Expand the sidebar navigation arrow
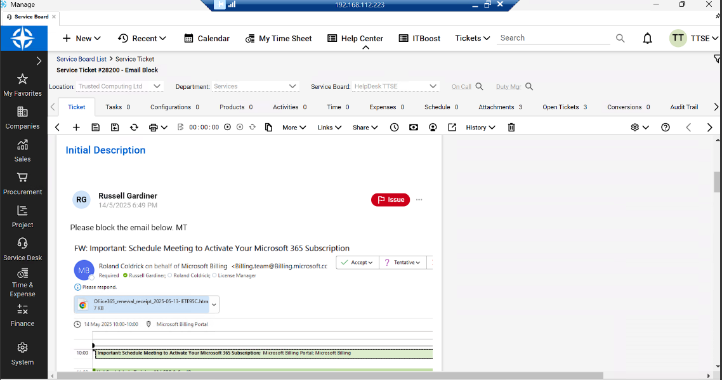Screen dimensions: 722x380 click(x=39, y=61)
